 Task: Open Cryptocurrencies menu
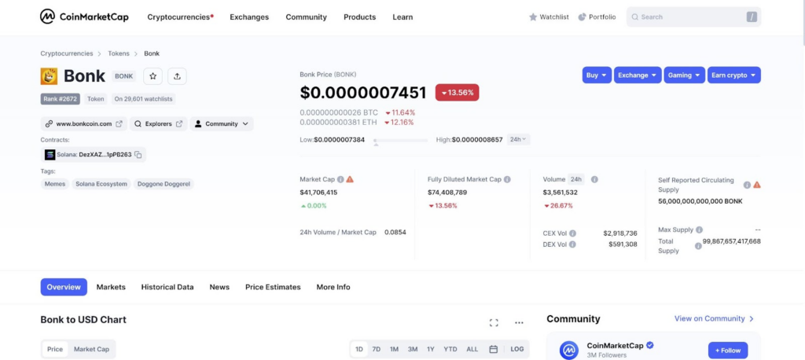point(180,17)
